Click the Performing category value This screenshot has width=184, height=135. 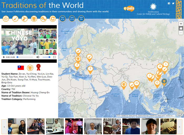click(x=29, y=99)
